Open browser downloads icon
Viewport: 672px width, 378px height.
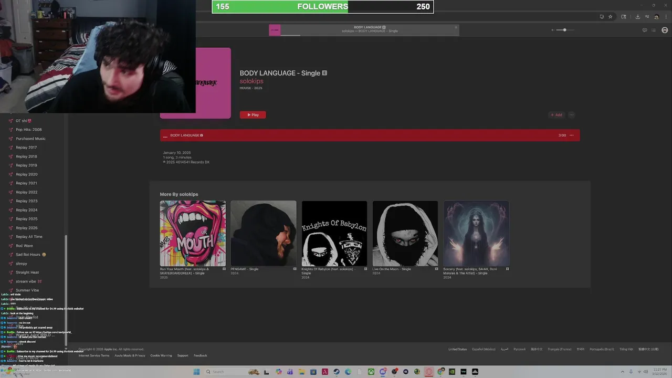(637, 16)
